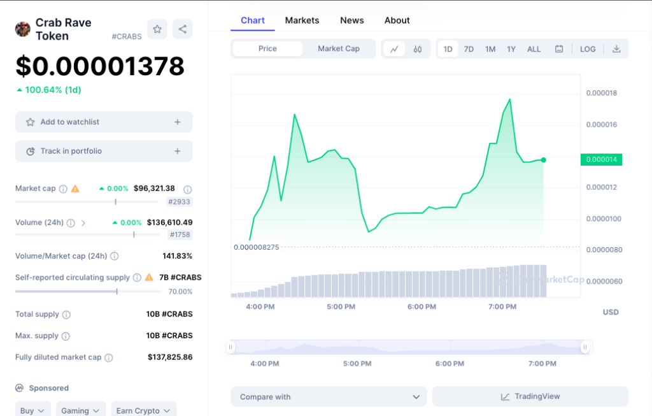Click the chart download icon
The width and height of the screenshot is (652, 416).
616,48
